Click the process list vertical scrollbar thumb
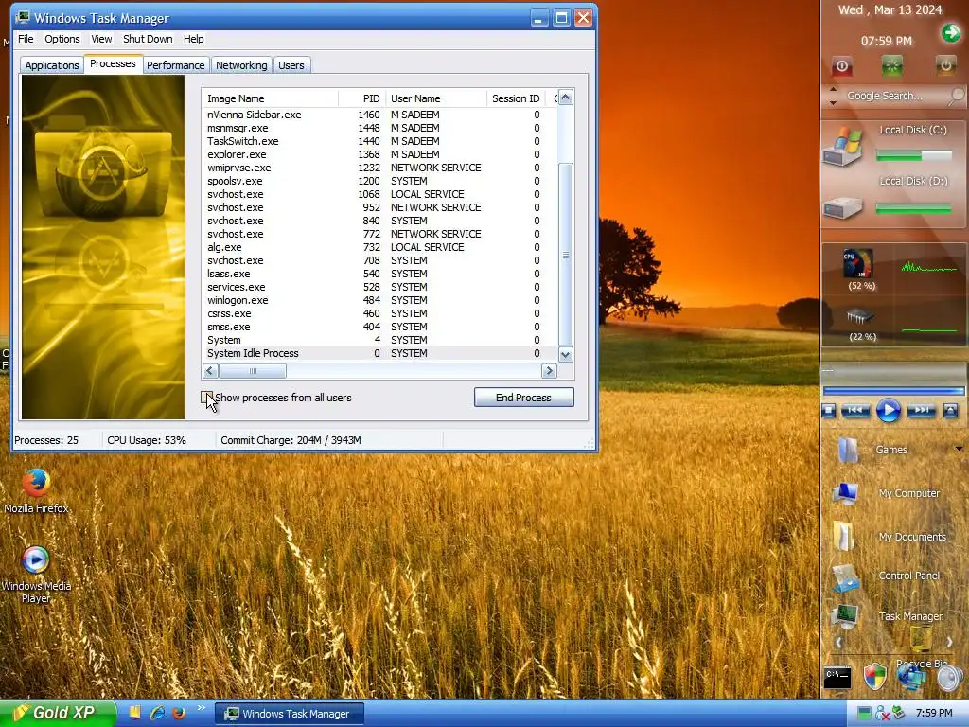Image resolution: width=969 pixels, height=727 pixels. (x=566, y=255)
